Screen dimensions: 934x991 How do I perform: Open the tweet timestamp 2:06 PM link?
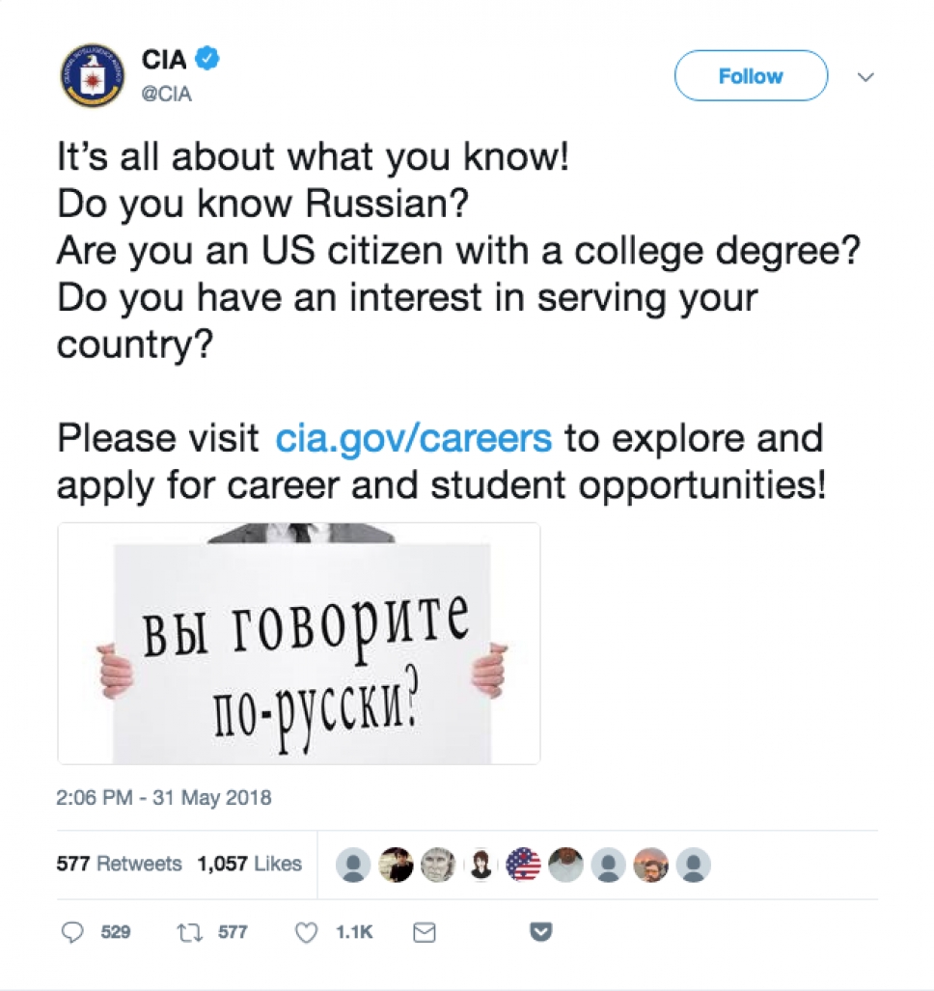click(164, 798)
